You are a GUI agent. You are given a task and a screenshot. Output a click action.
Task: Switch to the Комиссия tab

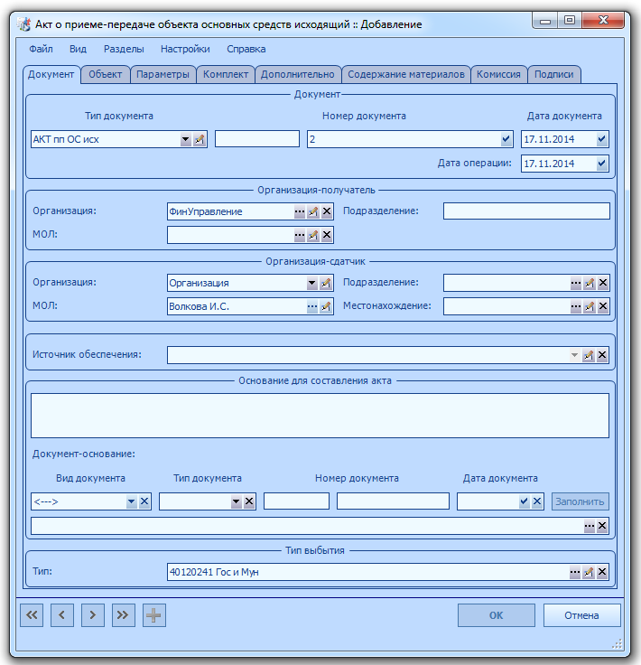click(x=498, y=74)
